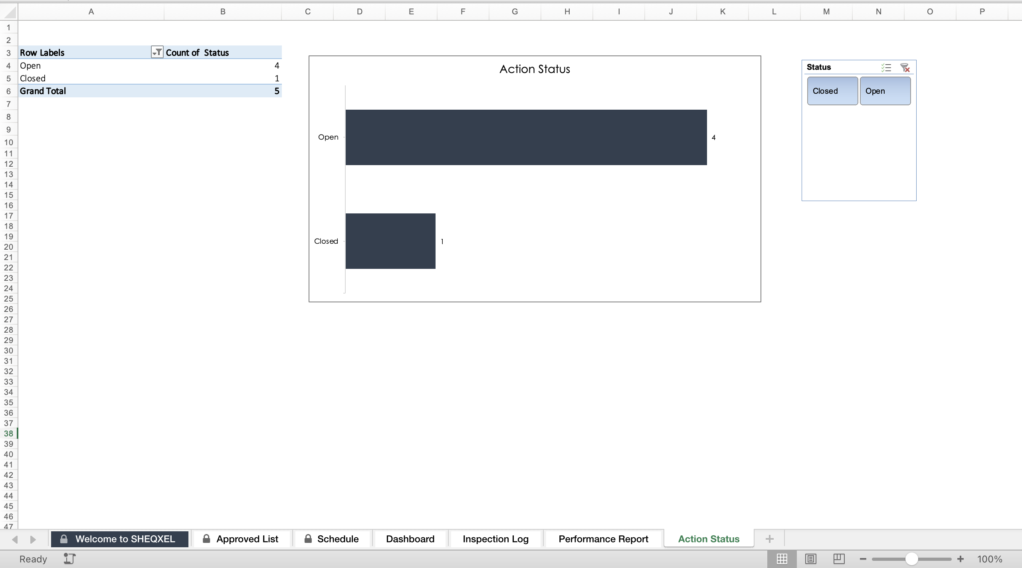Click the Status slicer header title
The image size is (1022, 568).
coord(818,67)
